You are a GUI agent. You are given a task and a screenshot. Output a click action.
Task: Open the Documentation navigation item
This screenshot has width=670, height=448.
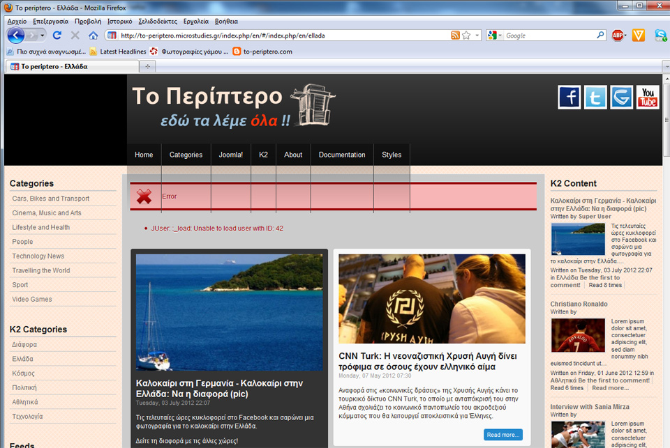[342, 155]
